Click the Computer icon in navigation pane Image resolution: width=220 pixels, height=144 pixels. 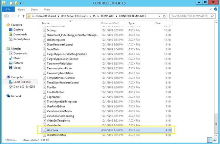8,77
